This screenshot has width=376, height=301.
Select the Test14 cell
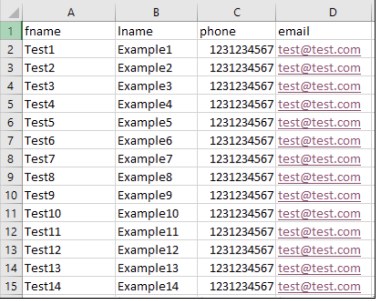coord(69,286)
